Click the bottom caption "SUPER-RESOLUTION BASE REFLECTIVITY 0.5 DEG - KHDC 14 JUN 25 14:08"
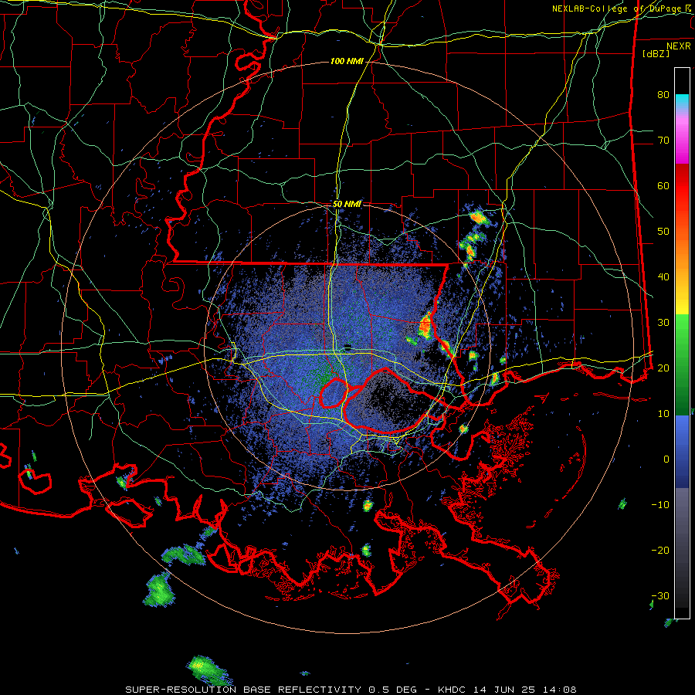 point(351,690)
